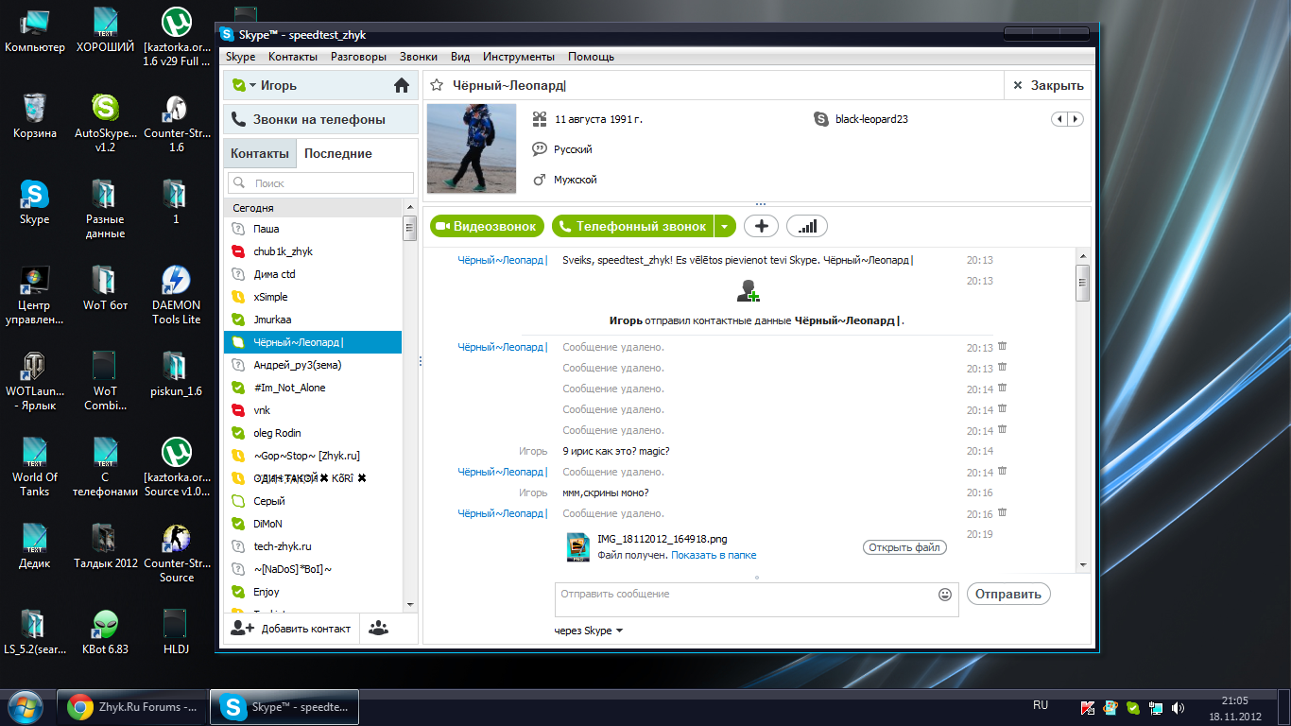1291x726 pixels.
Task: Select contact Jmurkaa
Action: [313, 320]
